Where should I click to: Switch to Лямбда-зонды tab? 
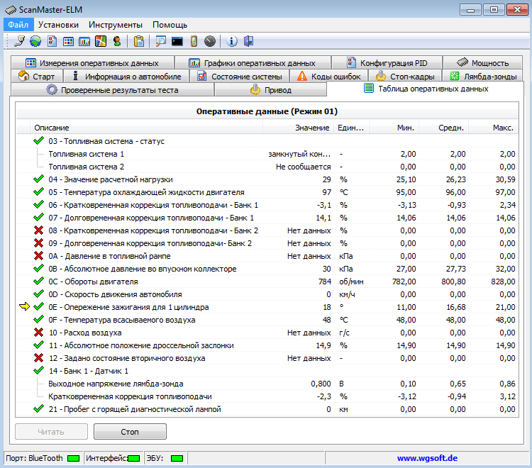click(484, 76)
